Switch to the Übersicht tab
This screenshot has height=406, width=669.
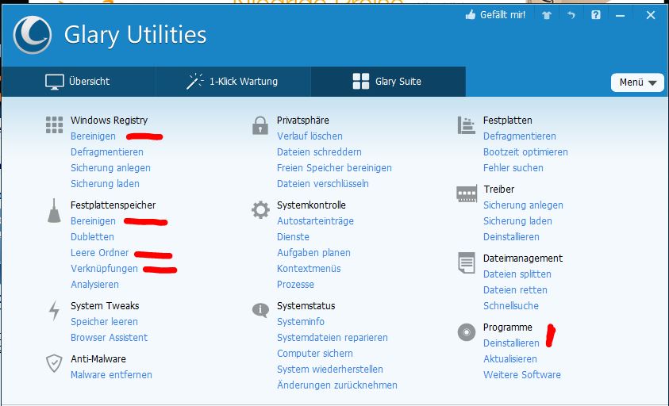[78, 82]
